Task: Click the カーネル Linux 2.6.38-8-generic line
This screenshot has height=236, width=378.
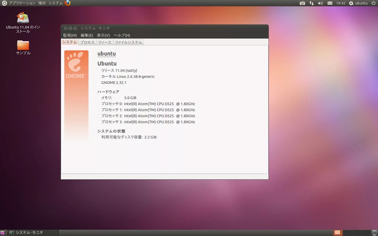Action: coord(128,77)
